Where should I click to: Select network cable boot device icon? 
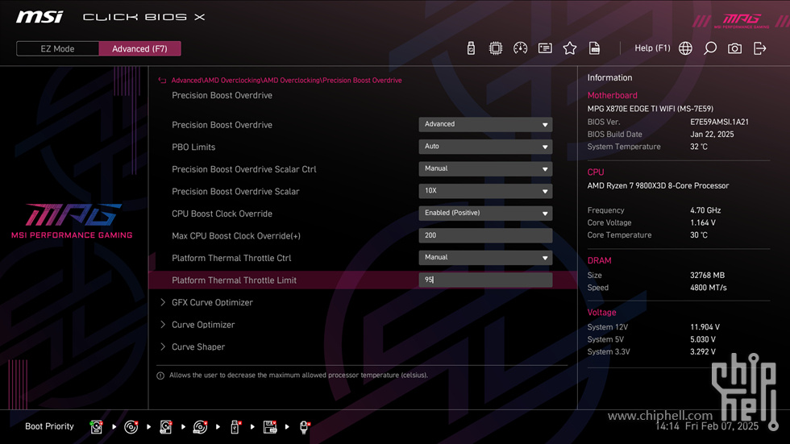[x=305, y=427]
